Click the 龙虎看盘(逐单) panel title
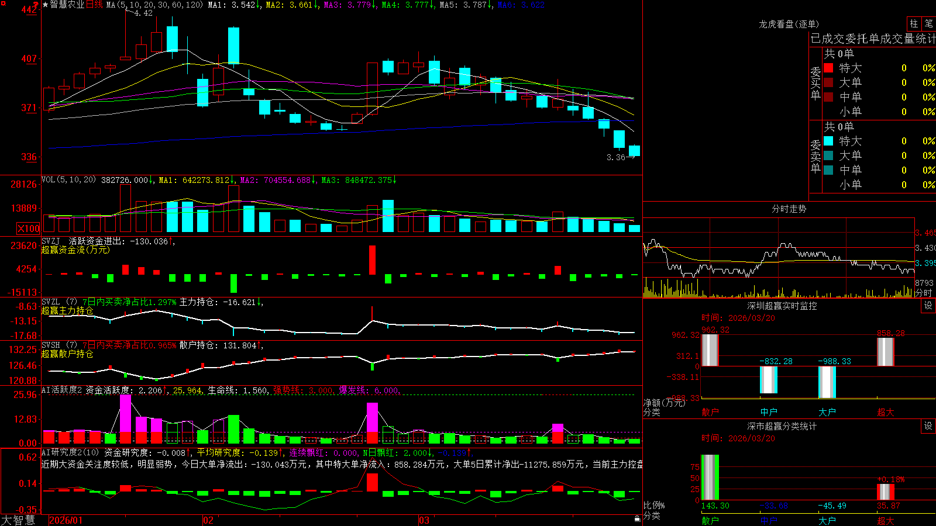Screen dimensions: 936x526 pos(789,24)
